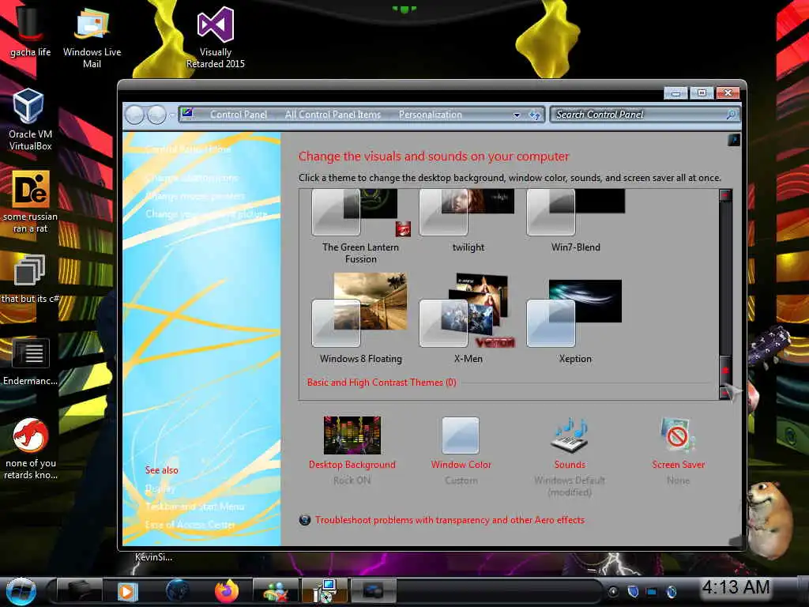Select the Endermanc... desktop icon
The height and width of the screenshot is (607, 809).
(x=30, y=361)
